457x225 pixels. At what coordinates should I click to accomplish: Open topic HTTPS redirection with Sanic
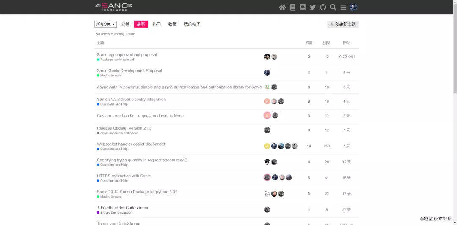pos(124,176)
